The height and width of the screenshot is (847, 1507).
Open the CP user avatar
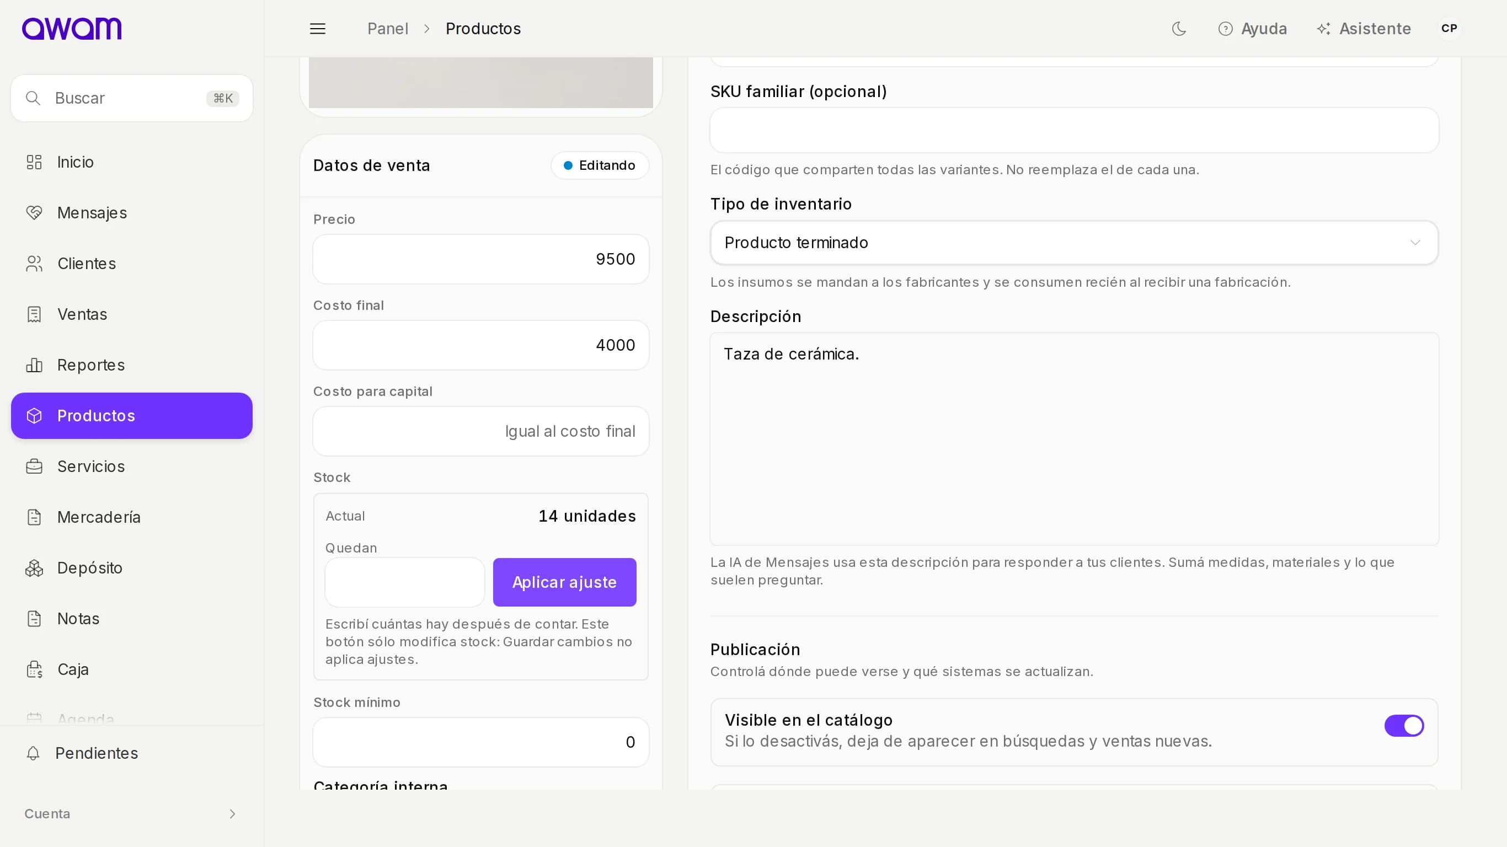[1449, 29]
